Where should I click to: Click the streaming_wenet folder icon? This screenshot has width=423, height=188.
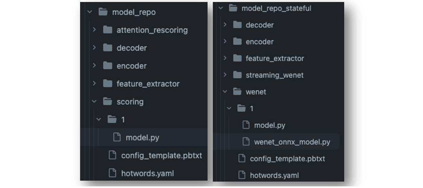coord(237,75)
